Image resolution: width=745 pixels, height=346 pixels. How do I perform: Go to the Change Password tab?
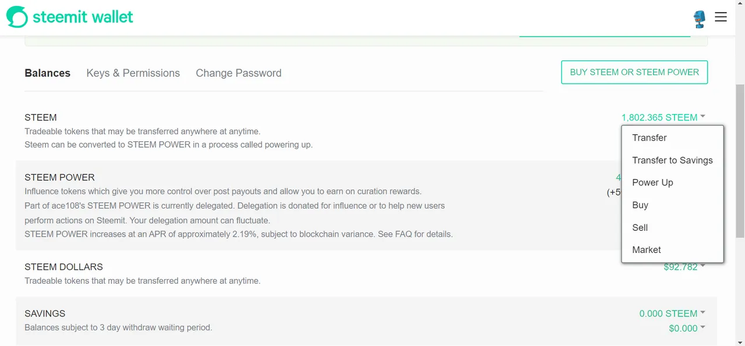238,73
